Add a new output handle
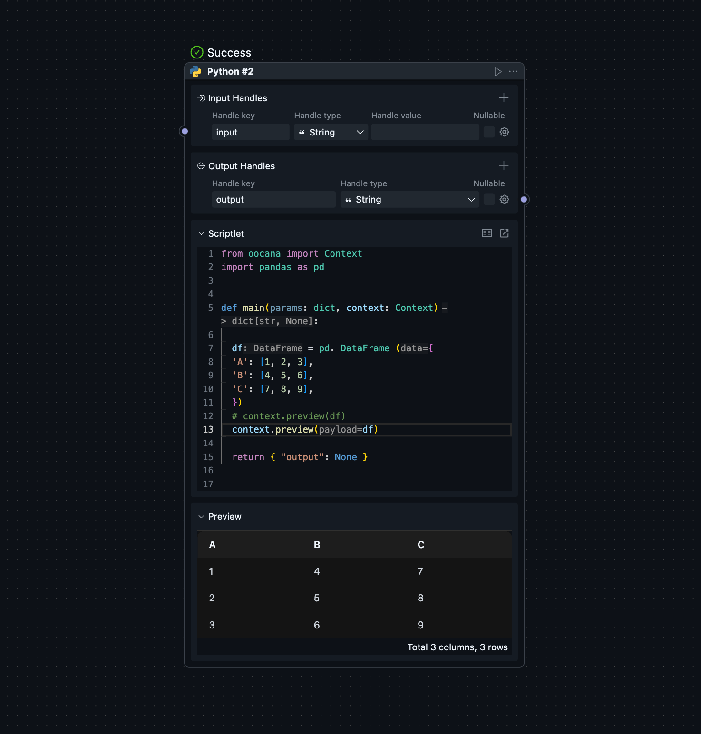 (x=504, y=166)
